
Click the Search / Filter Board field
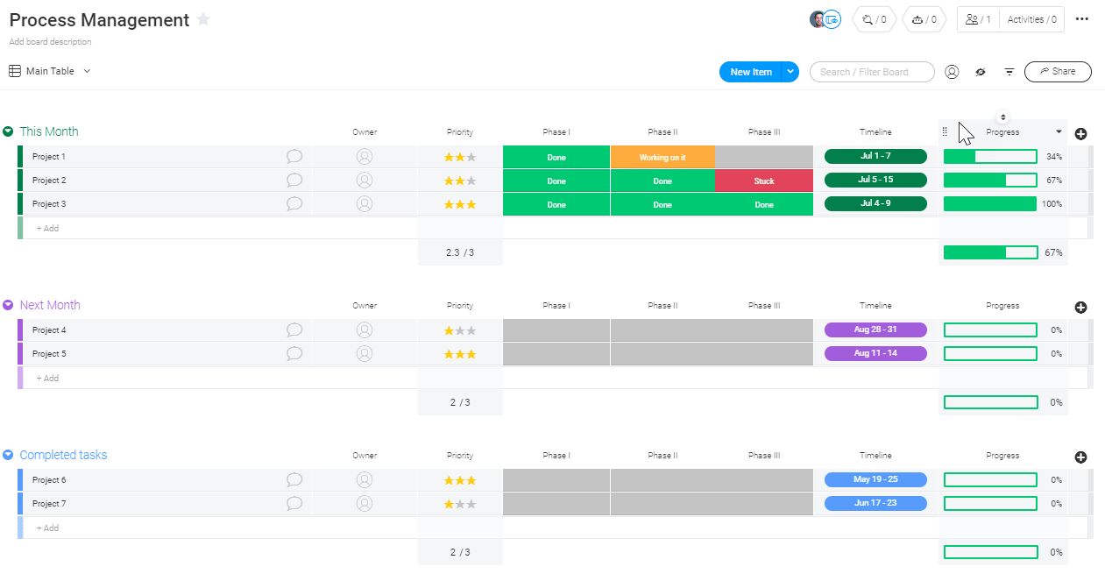pyautogui.click(x=871, y=72)
